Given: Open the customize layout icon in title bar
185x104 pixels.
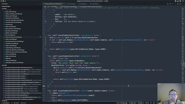Looking at the screenshot, I should (183, 1).
